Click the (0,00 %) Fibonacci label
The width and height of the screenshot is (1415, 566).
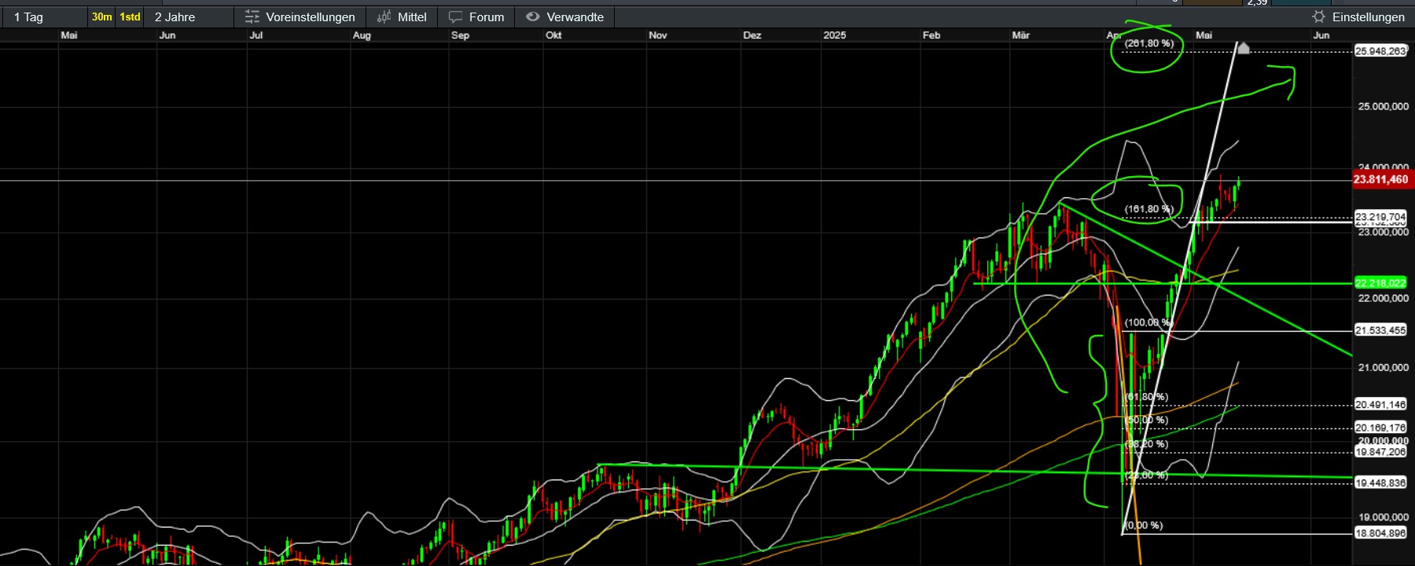(1144, 525)
